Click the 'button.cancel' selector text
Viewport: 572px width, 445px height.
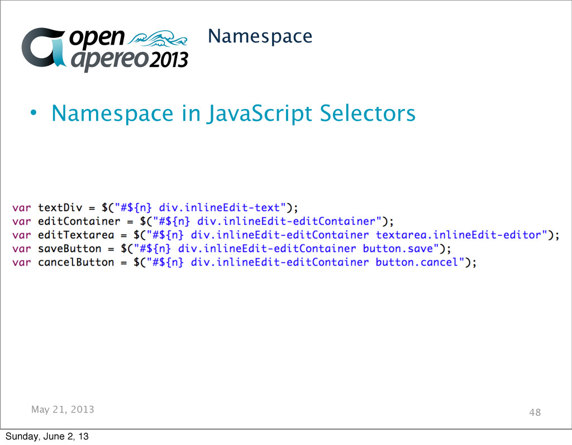pos(417,262)
